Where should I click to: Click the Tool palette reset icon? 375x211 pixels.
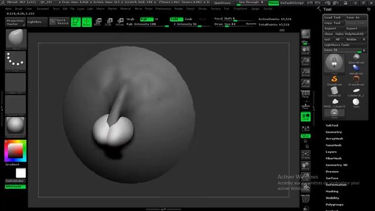[x=369, y=9]
